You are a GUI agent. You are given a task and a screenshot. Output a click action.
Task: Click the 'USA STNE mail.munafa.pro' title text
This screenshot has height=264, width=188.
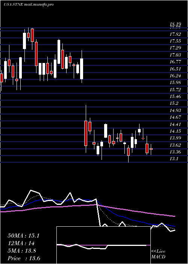pyautogui.click(x=29, y=5)
